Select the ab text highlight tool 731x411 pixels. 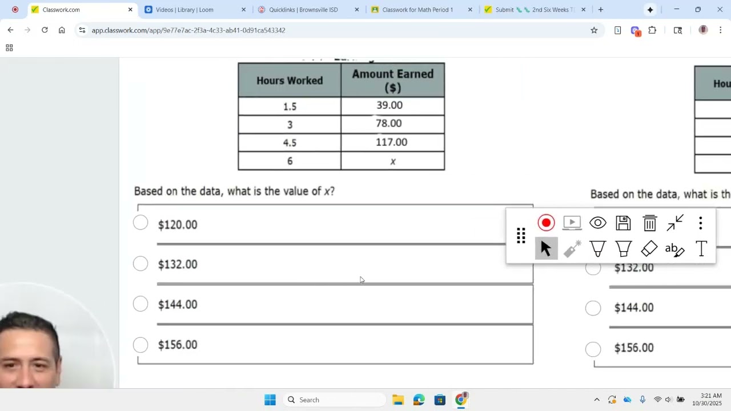pyautogui.click(x=675, y=249)
